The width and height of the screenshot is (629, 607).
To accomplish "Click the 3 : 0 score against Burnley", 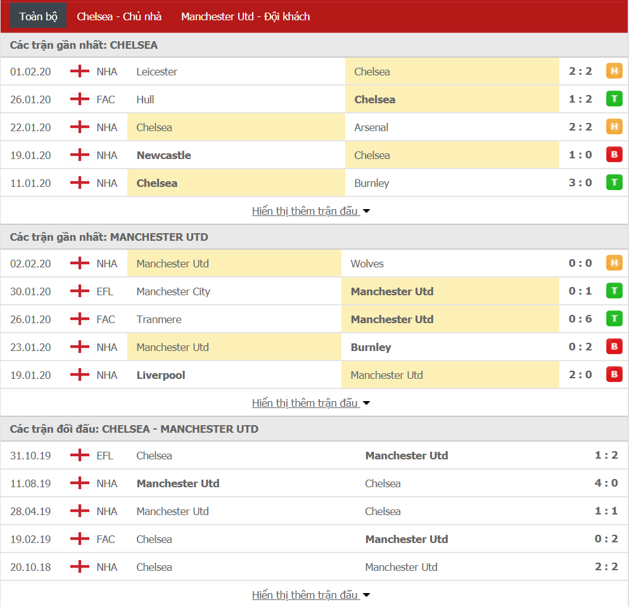I will click(x=580, y=183).
